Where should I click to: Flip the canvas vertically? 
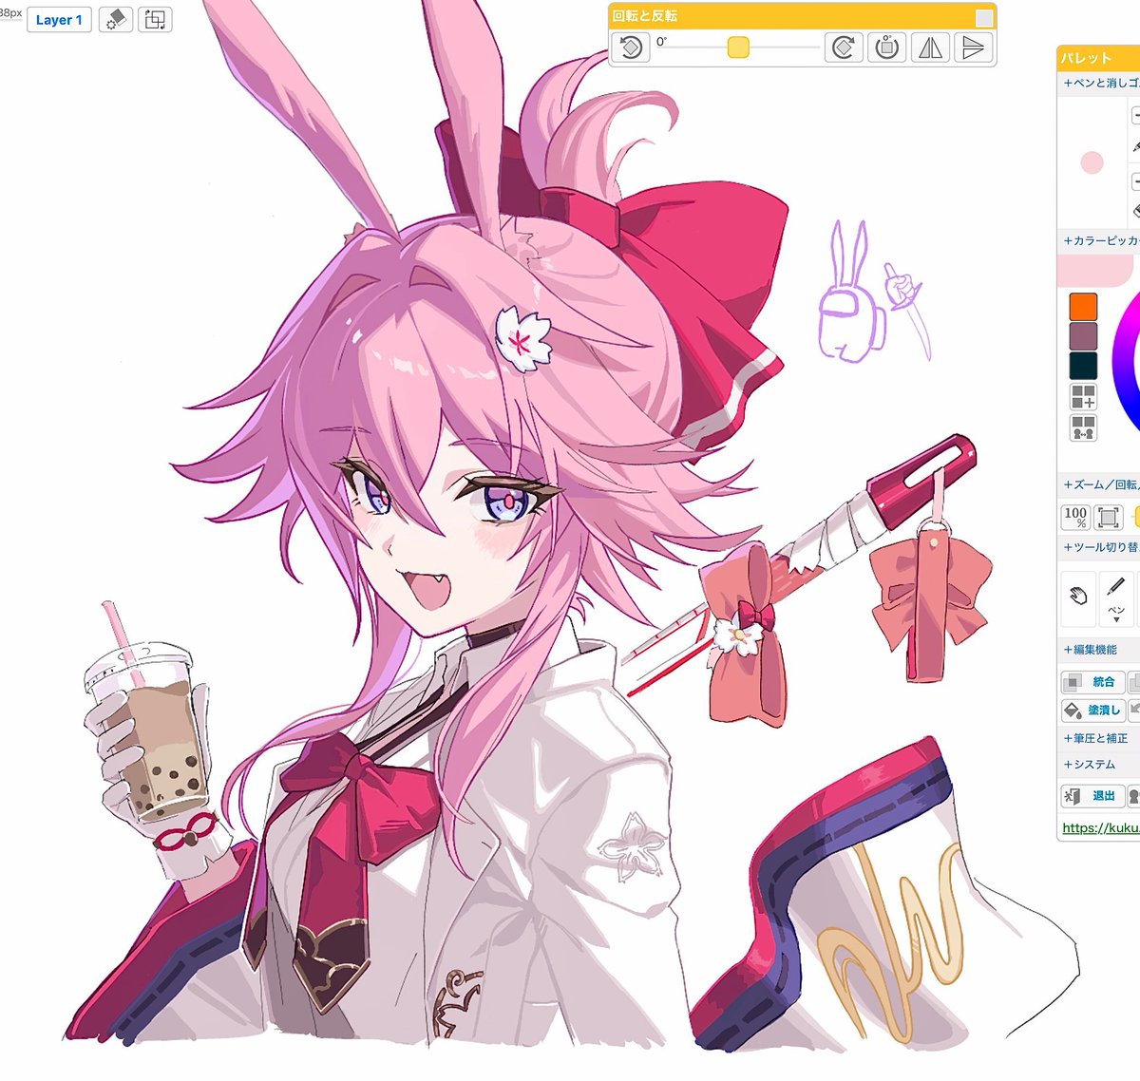point(973,47)
